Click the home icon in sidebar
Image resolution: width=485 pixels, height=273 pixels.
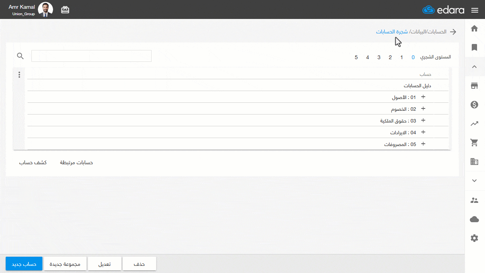(474, 28)
